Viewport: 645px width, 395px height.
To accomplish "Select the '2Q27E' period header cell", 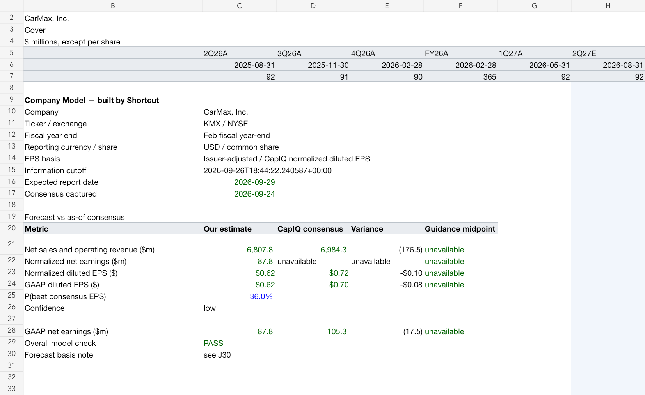I will click(608, 53).
